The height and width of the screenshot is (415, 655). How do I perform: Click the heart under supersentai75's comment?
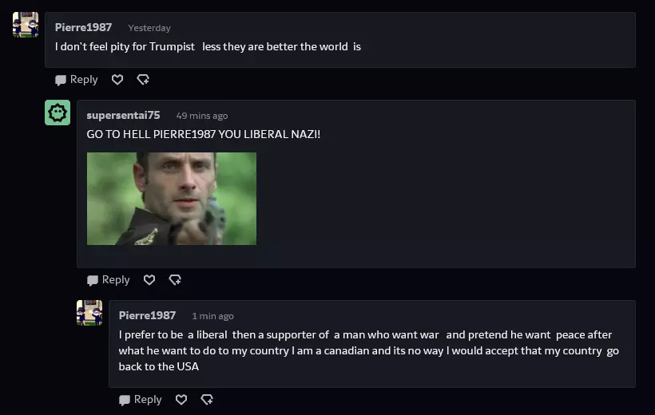tap(149, 280)
